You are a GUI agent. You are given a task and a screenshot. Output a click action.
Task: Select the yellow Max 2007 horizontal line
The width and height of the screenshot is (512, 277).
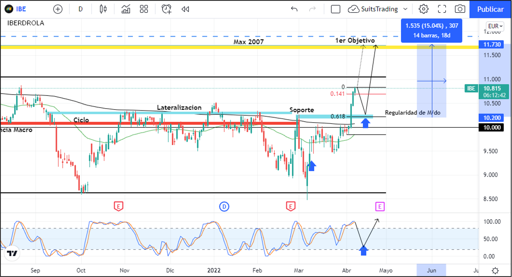pyautogui.click(x=173, y=47)
